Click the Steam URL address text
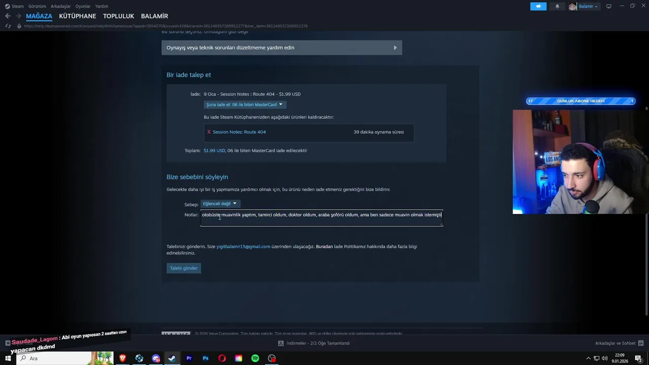Viewport: 649px width, 365px height. click(x=166, y=26)
